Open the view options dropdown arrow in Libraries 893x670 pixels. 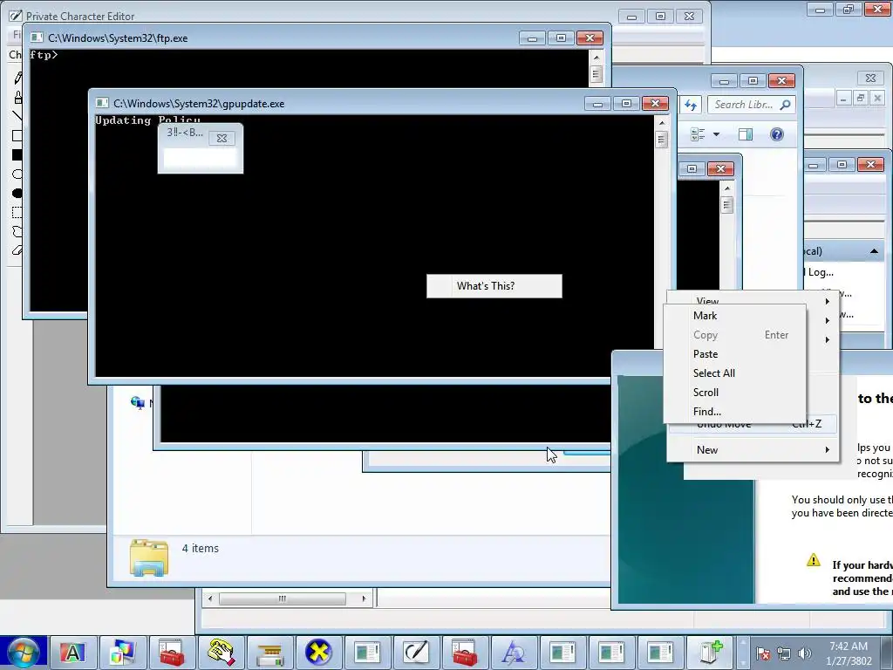[x=717, y=134]
